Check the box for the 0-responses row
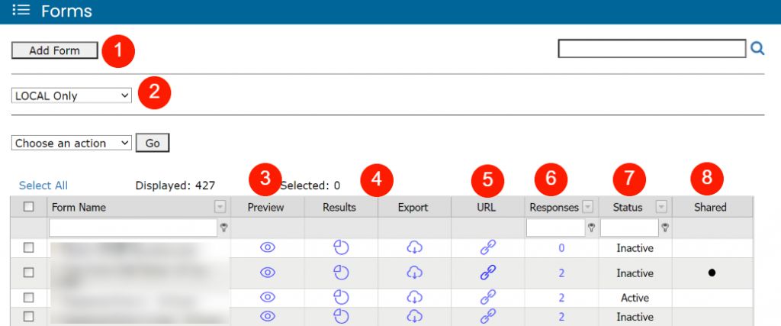 click(x=29, y=247)
